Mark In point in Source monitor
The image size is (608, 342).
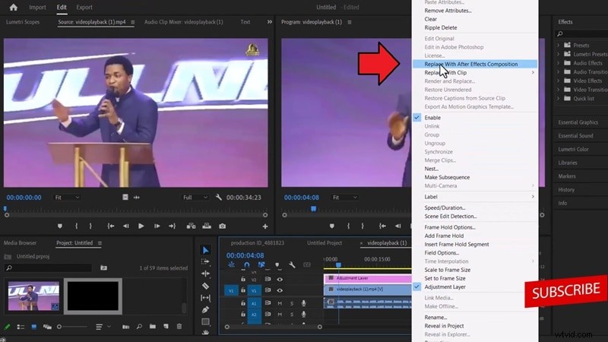pyautogui.click(x=77, y=226)
